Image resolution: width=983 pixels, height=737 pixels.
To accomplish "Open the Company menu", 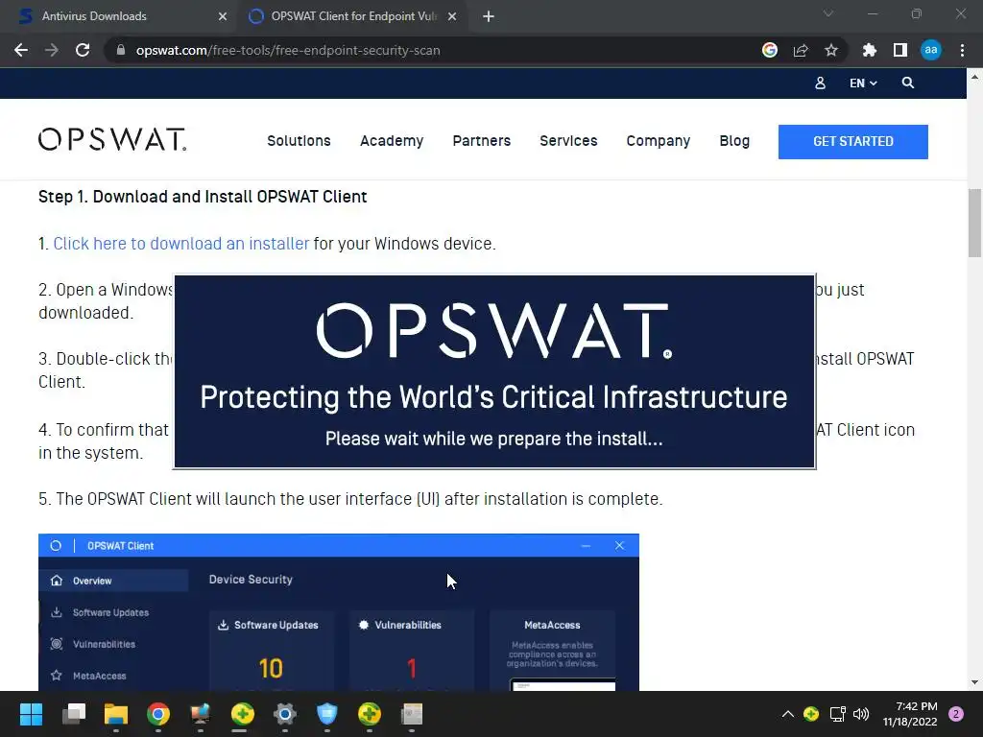I will pos(659,141).
